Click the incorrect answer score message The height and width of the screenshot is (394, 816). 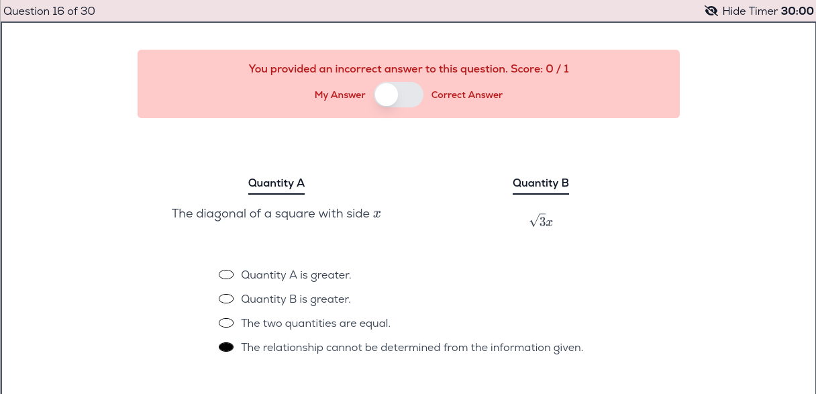pyautogui.click(x=409, y=68)
